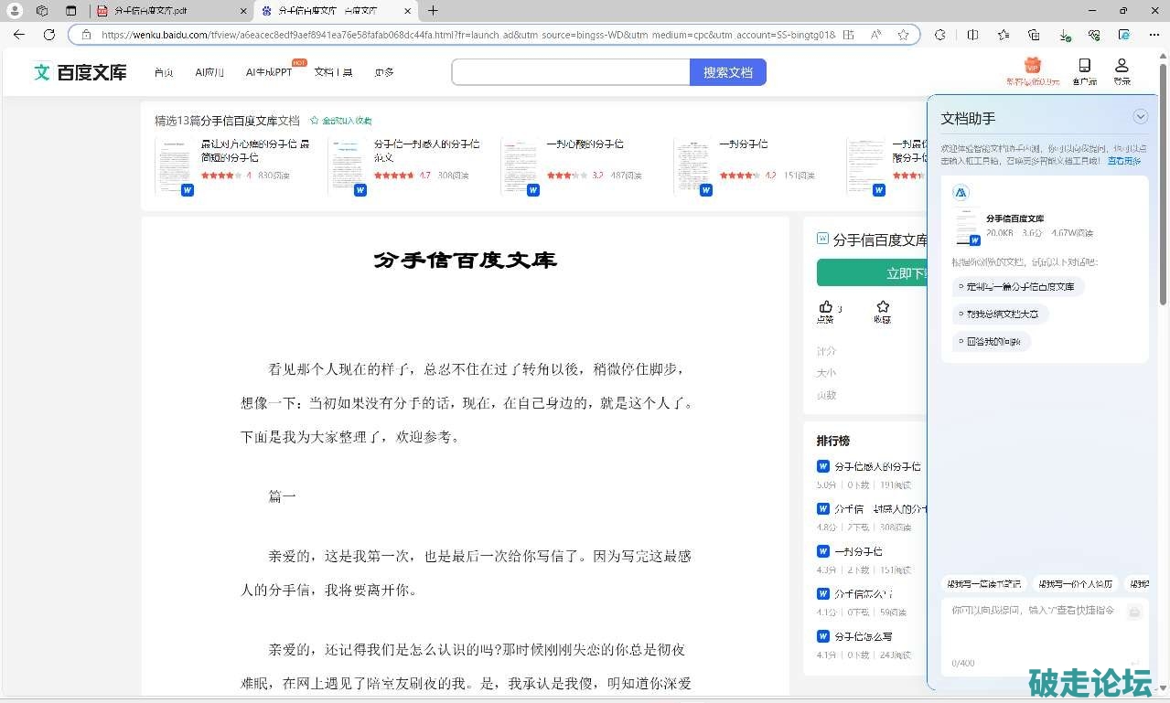Click the client download phone icon
Viewport: 1170px width, 703px height.
click(x=1084, y=66)
